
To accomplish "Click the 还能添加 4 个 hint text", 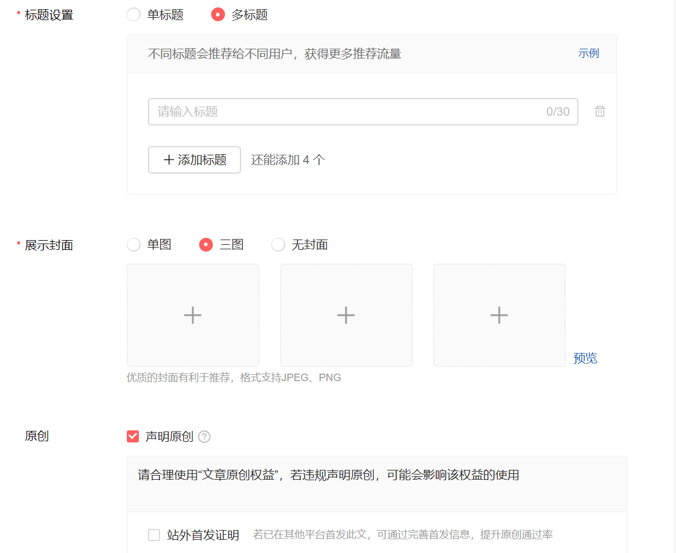I will click(288, 160).
